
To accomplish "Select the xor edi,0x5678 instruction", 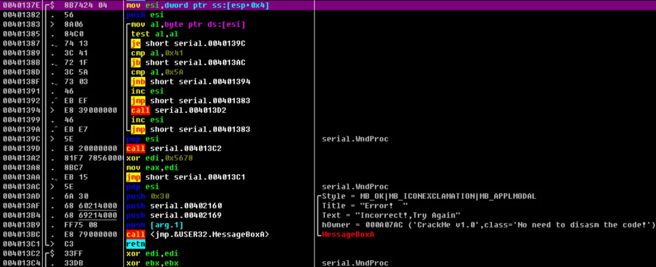I will click(x=159, y=158).
